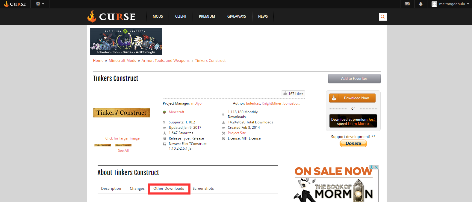Screen dimensions: 472x202
Task: Click the messages envelope icon
Action: pos(407,4)
